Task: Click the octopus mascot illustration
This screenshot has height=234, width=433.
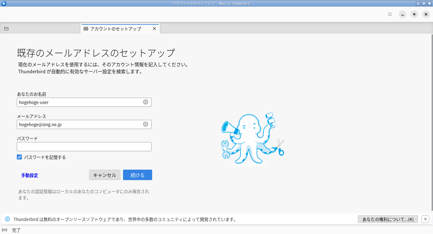Action: (x=253, y=139)
